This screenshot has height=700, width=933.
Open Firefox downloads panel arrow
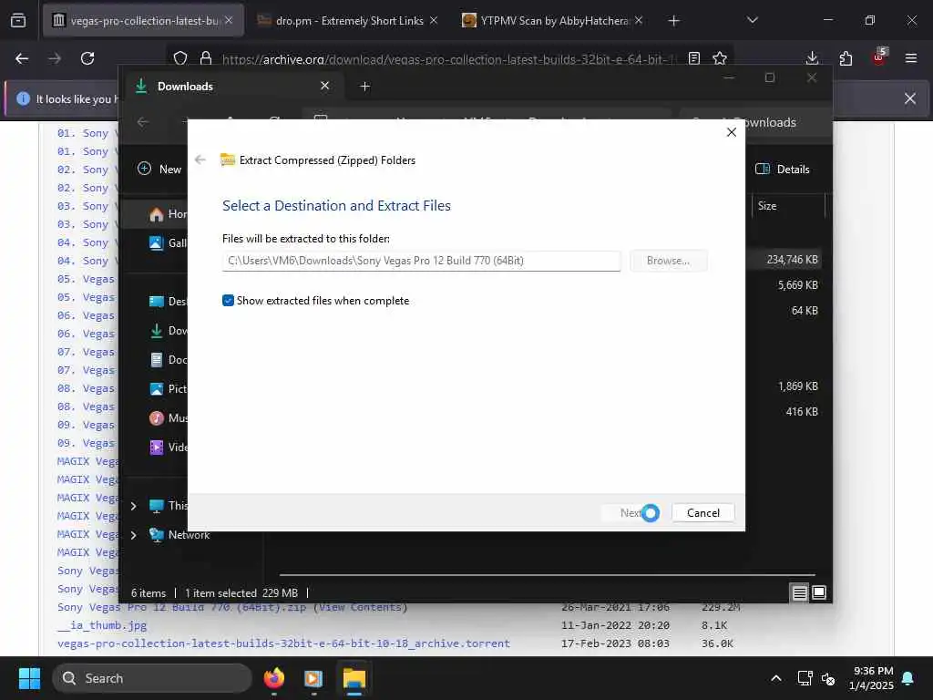(812, 58)
